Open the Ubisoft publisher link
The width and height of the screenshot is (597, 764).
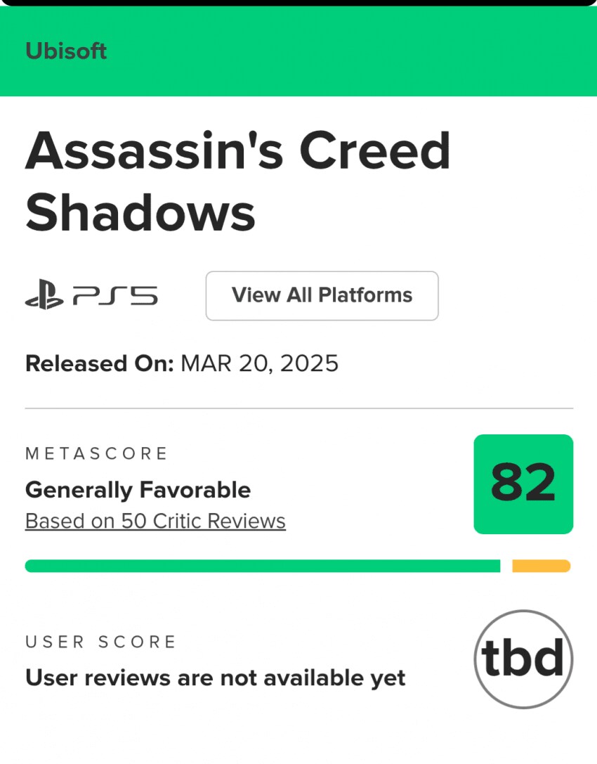pyautogui.click(x=66, y=51)
